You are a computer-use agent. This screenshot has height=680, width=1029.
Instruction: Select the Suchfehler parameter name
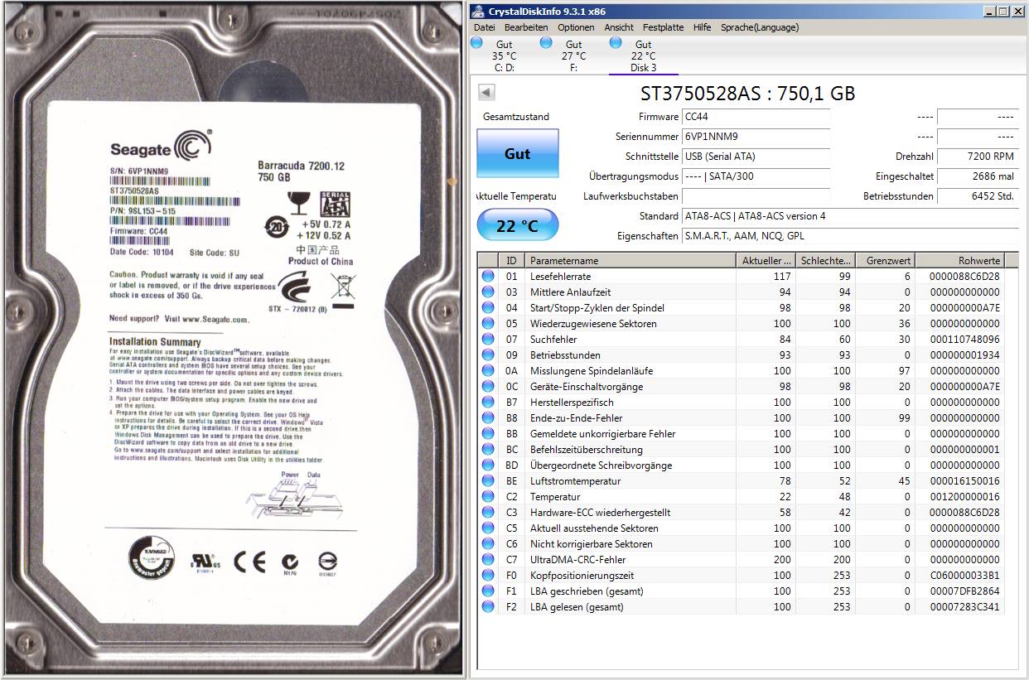click(553, 340)
